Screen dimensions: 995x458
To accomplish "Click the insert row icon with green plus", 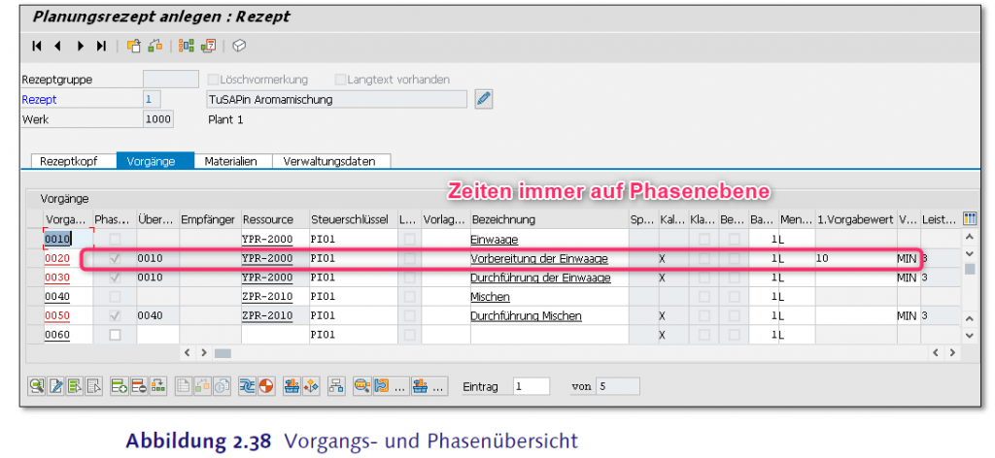I will (x=119, y=386).
